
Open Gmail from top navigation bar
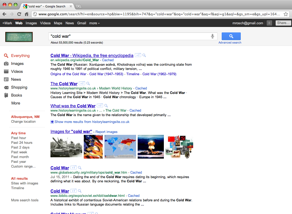[82, 23]
